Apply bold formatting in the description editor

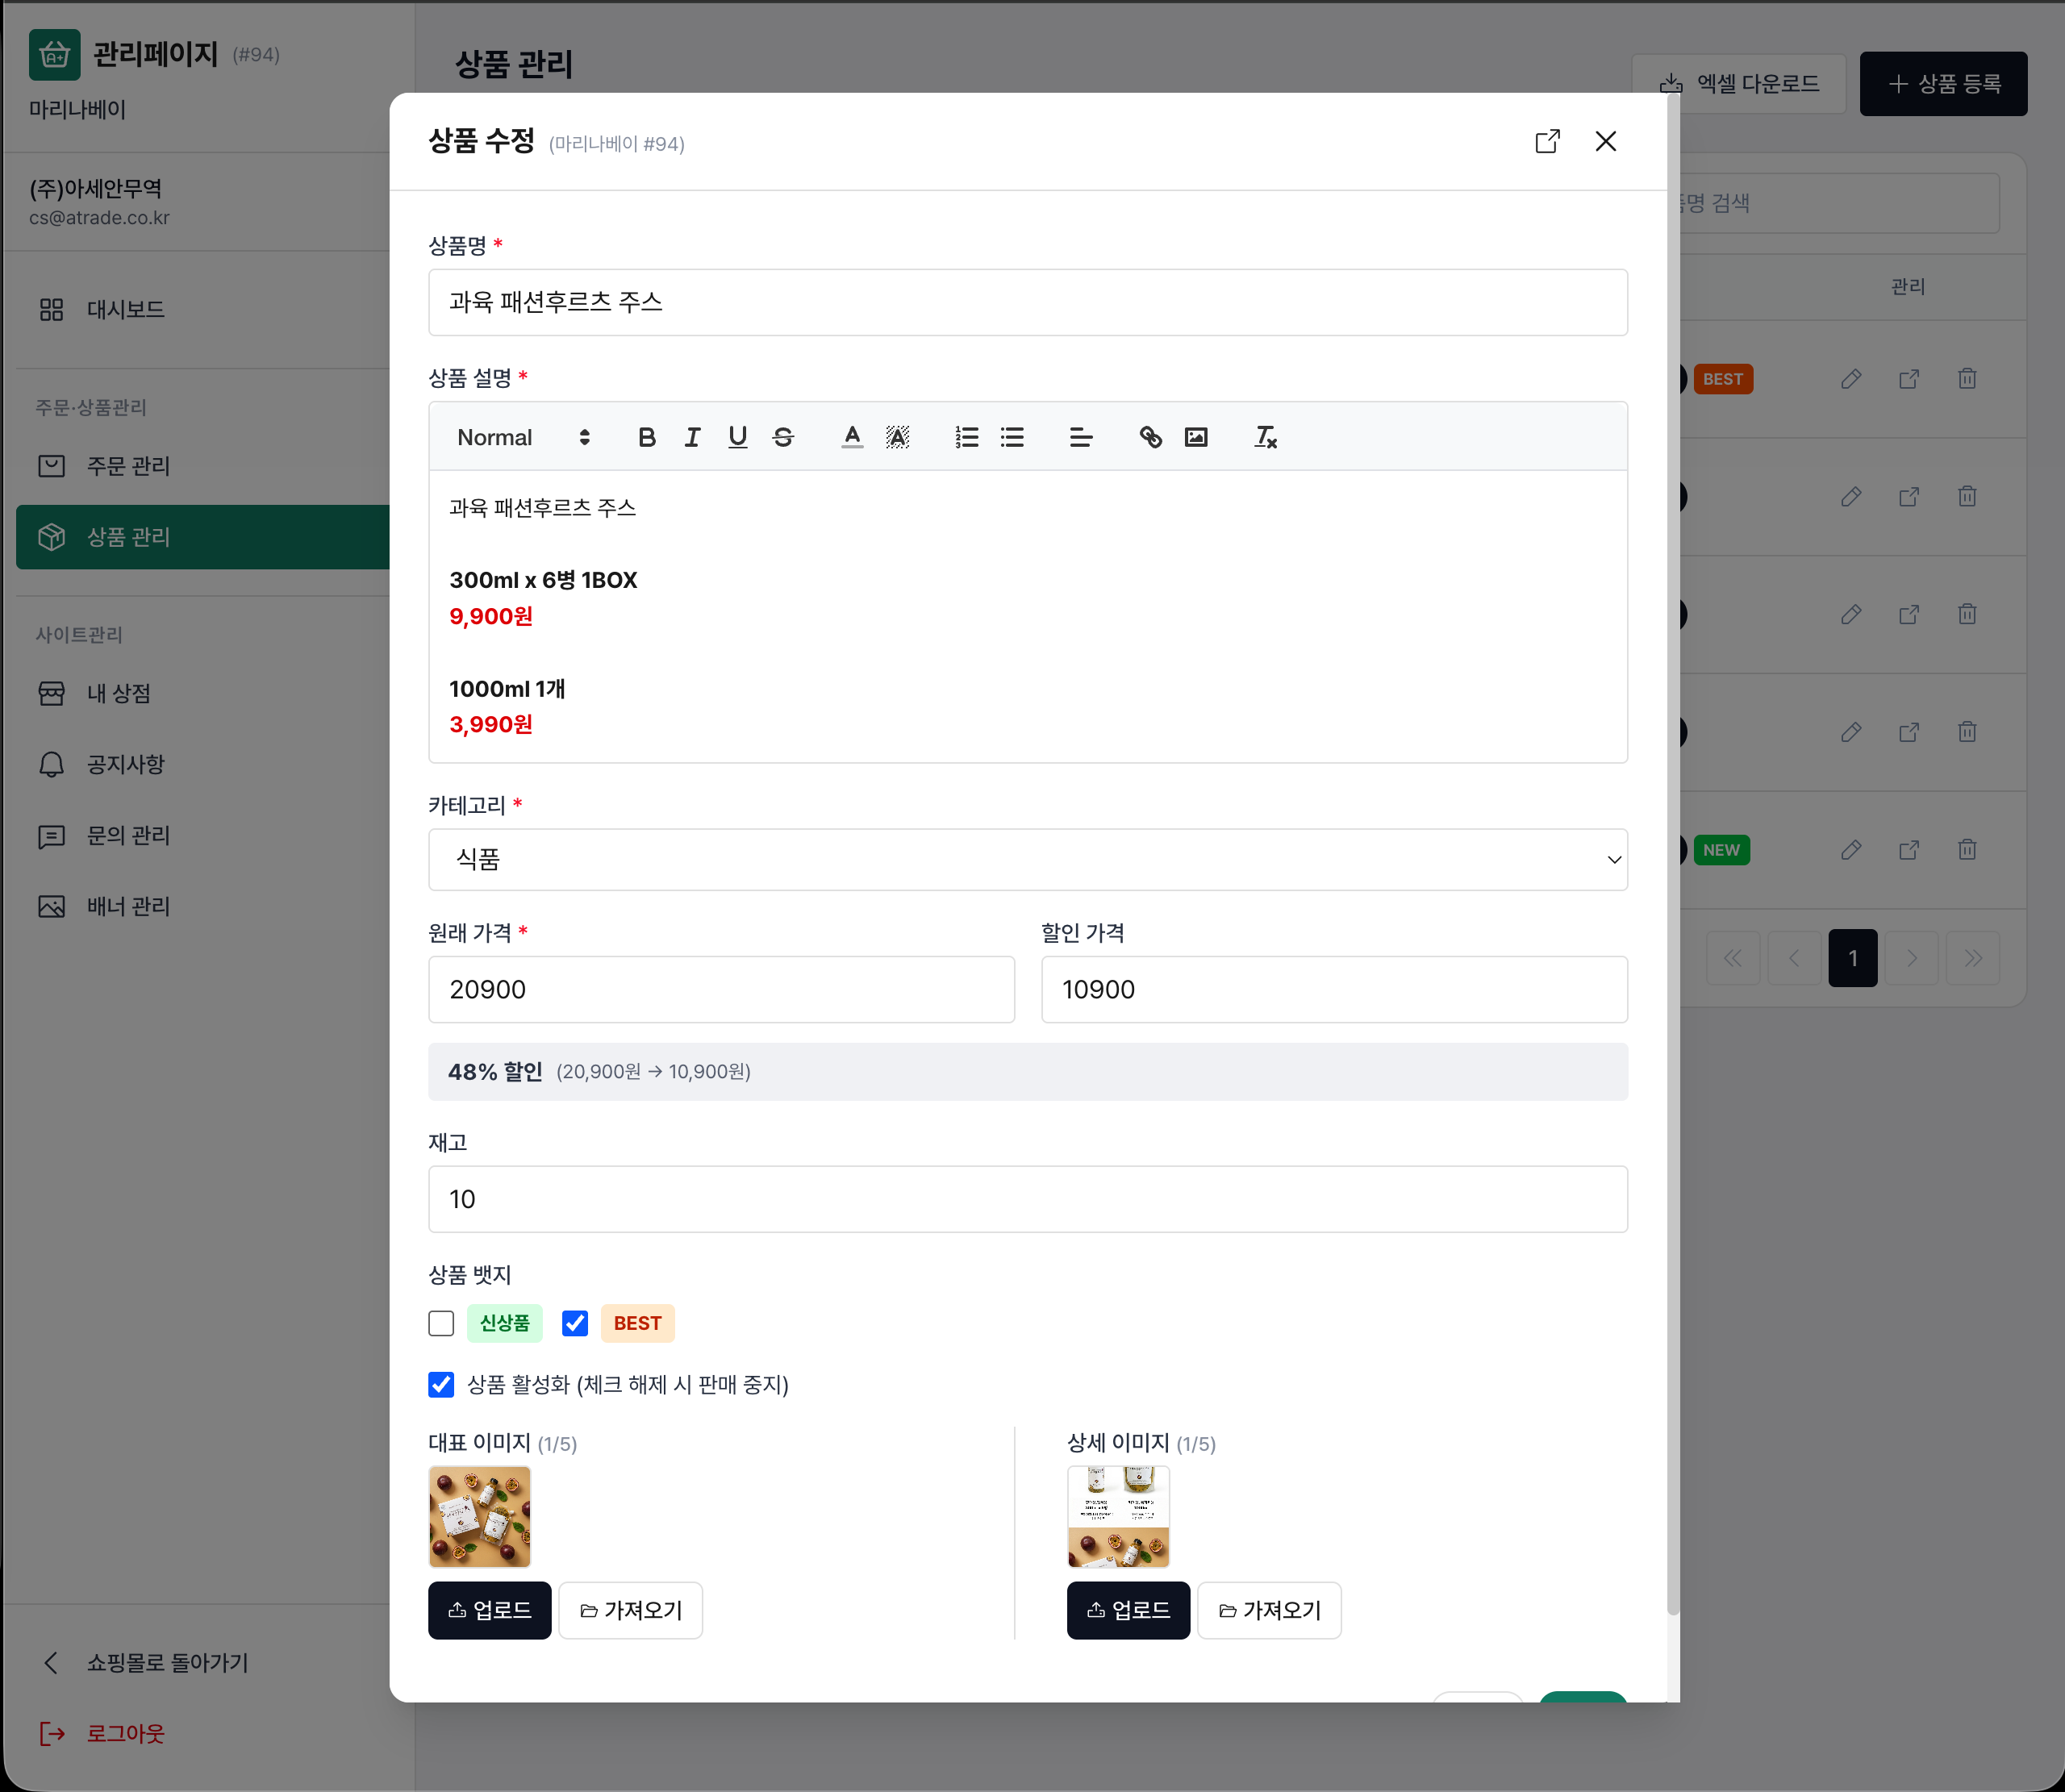tap(646, 437)
